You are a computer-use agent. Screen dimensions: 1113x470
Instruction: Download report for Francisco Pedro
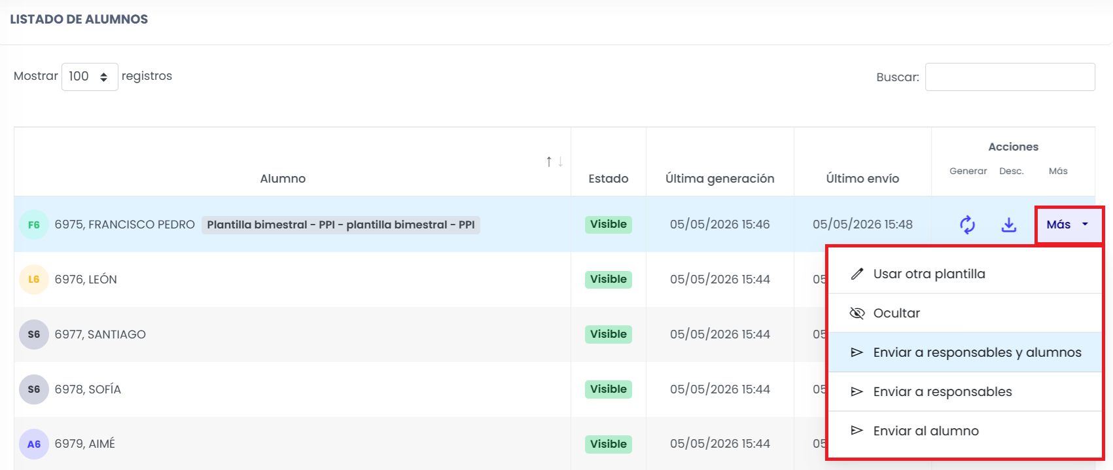(1009, 225)
